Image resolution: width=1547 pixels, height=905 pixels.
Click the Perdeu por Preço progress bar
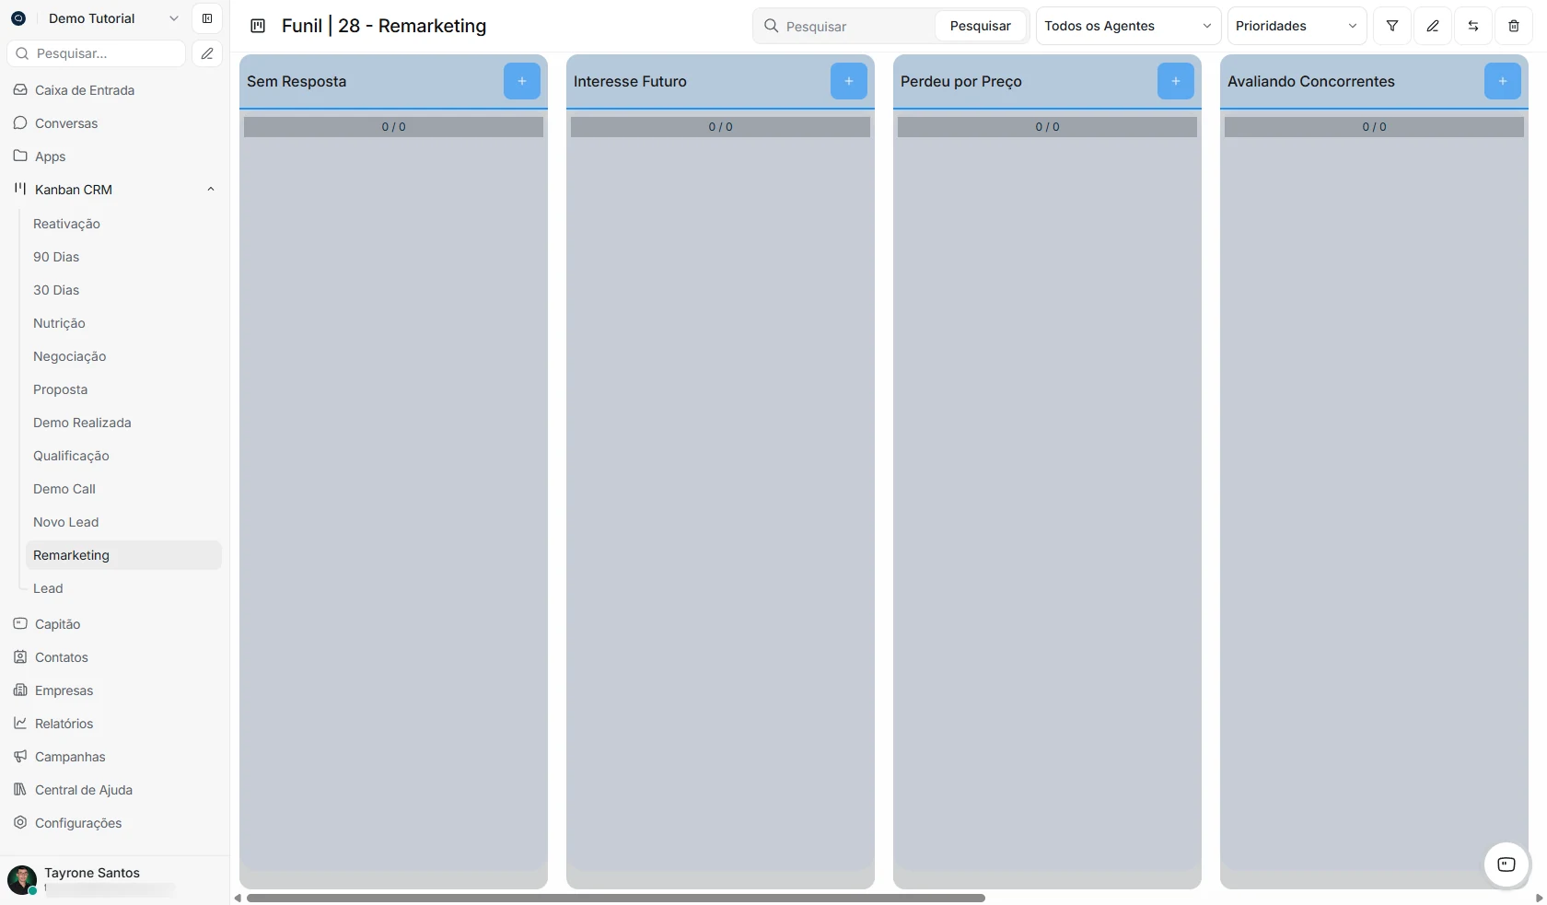point(1047,127)
